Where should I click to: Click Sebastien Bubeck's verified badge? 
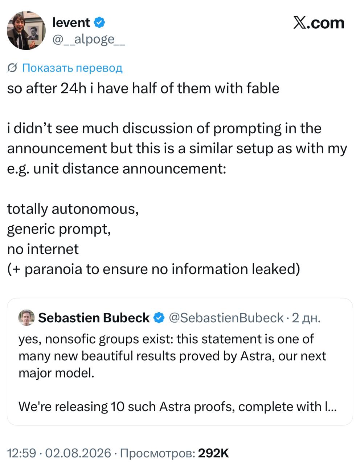click(x=159, y=318)
